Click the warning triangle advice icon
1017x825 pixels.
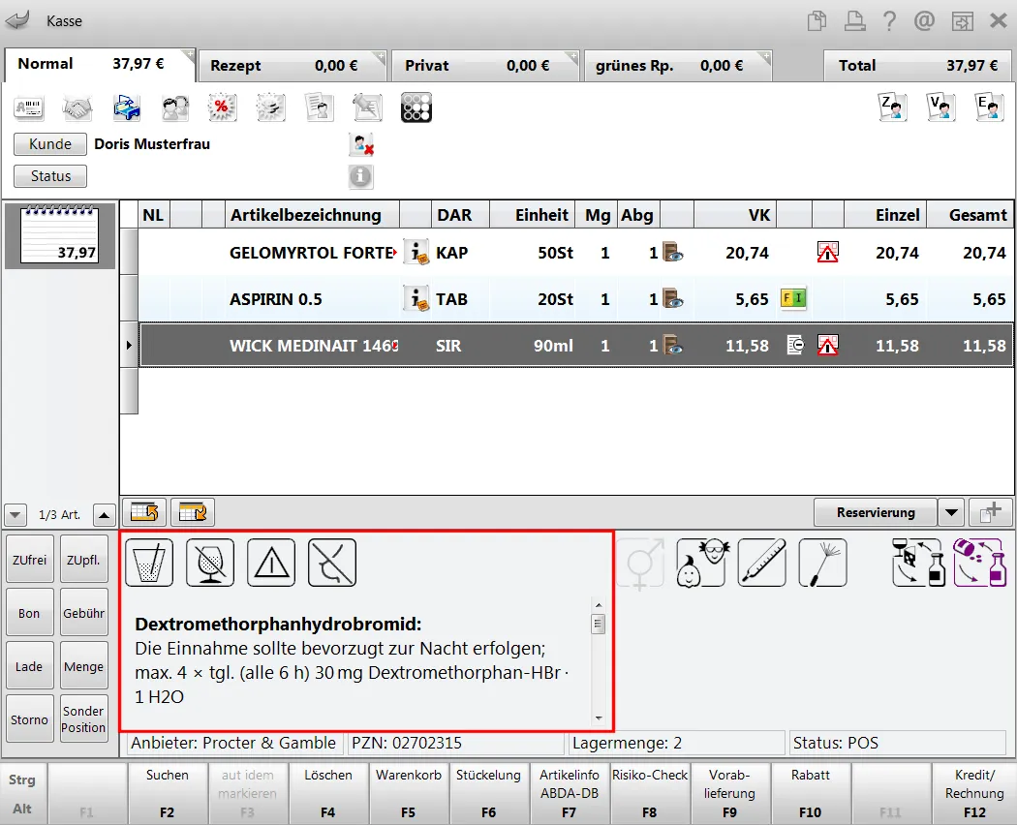[271, 563]
